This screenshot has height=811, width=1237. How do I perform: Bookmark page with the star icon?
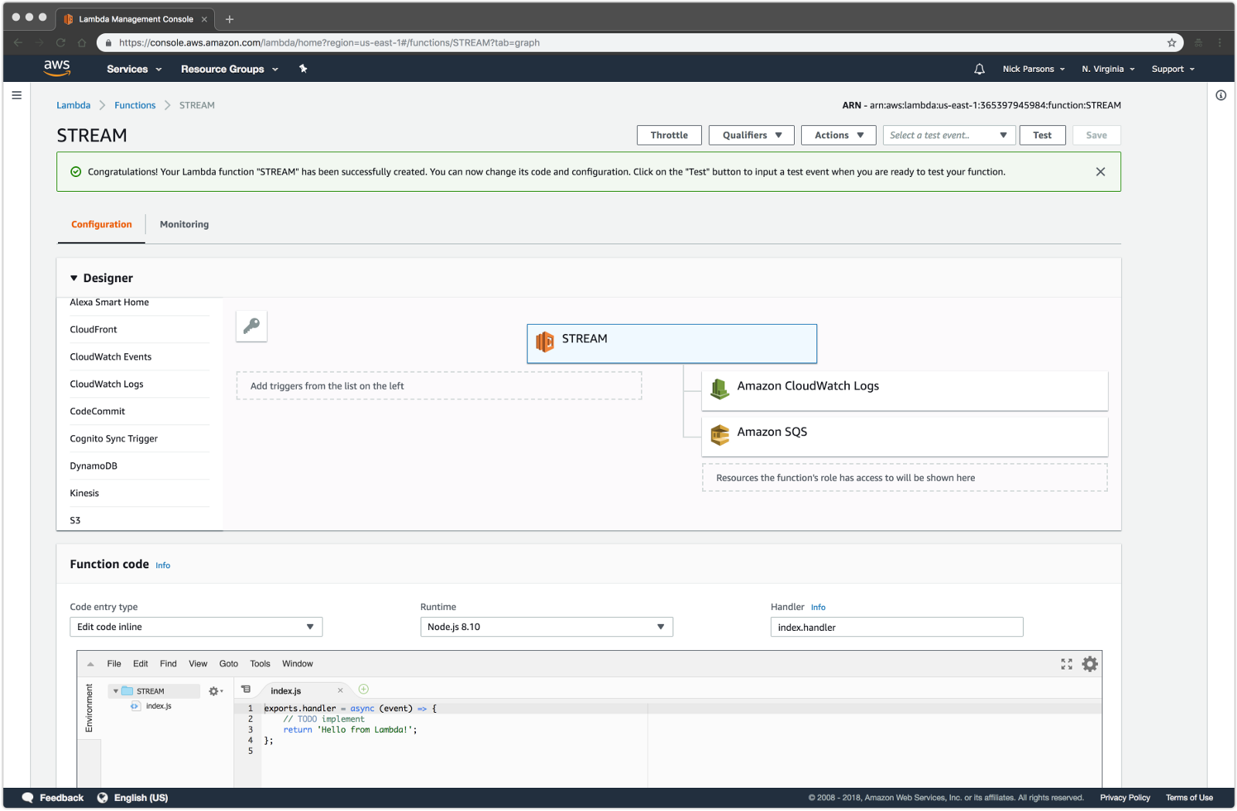click(x=1171, y=43)
